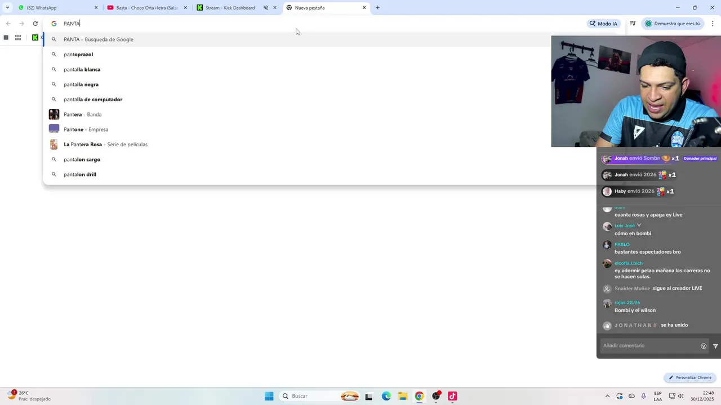Activate the Modo IA button
721x405 pixels.
603,24
